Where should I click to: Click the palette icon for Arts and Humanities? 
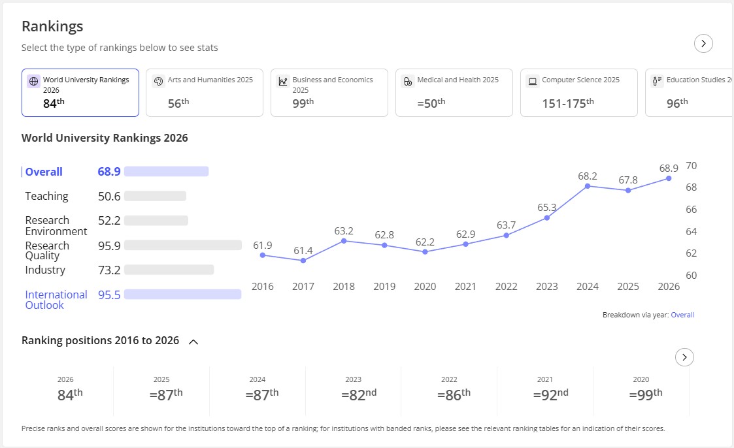(158, 81)
